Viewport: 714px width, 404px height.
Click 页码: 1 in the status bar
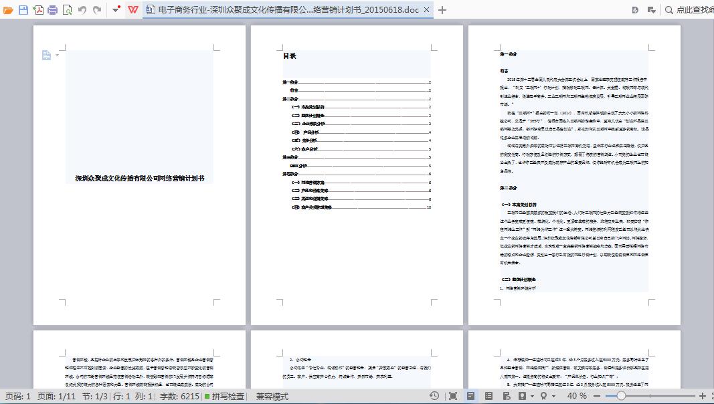(x=18, y=396)
